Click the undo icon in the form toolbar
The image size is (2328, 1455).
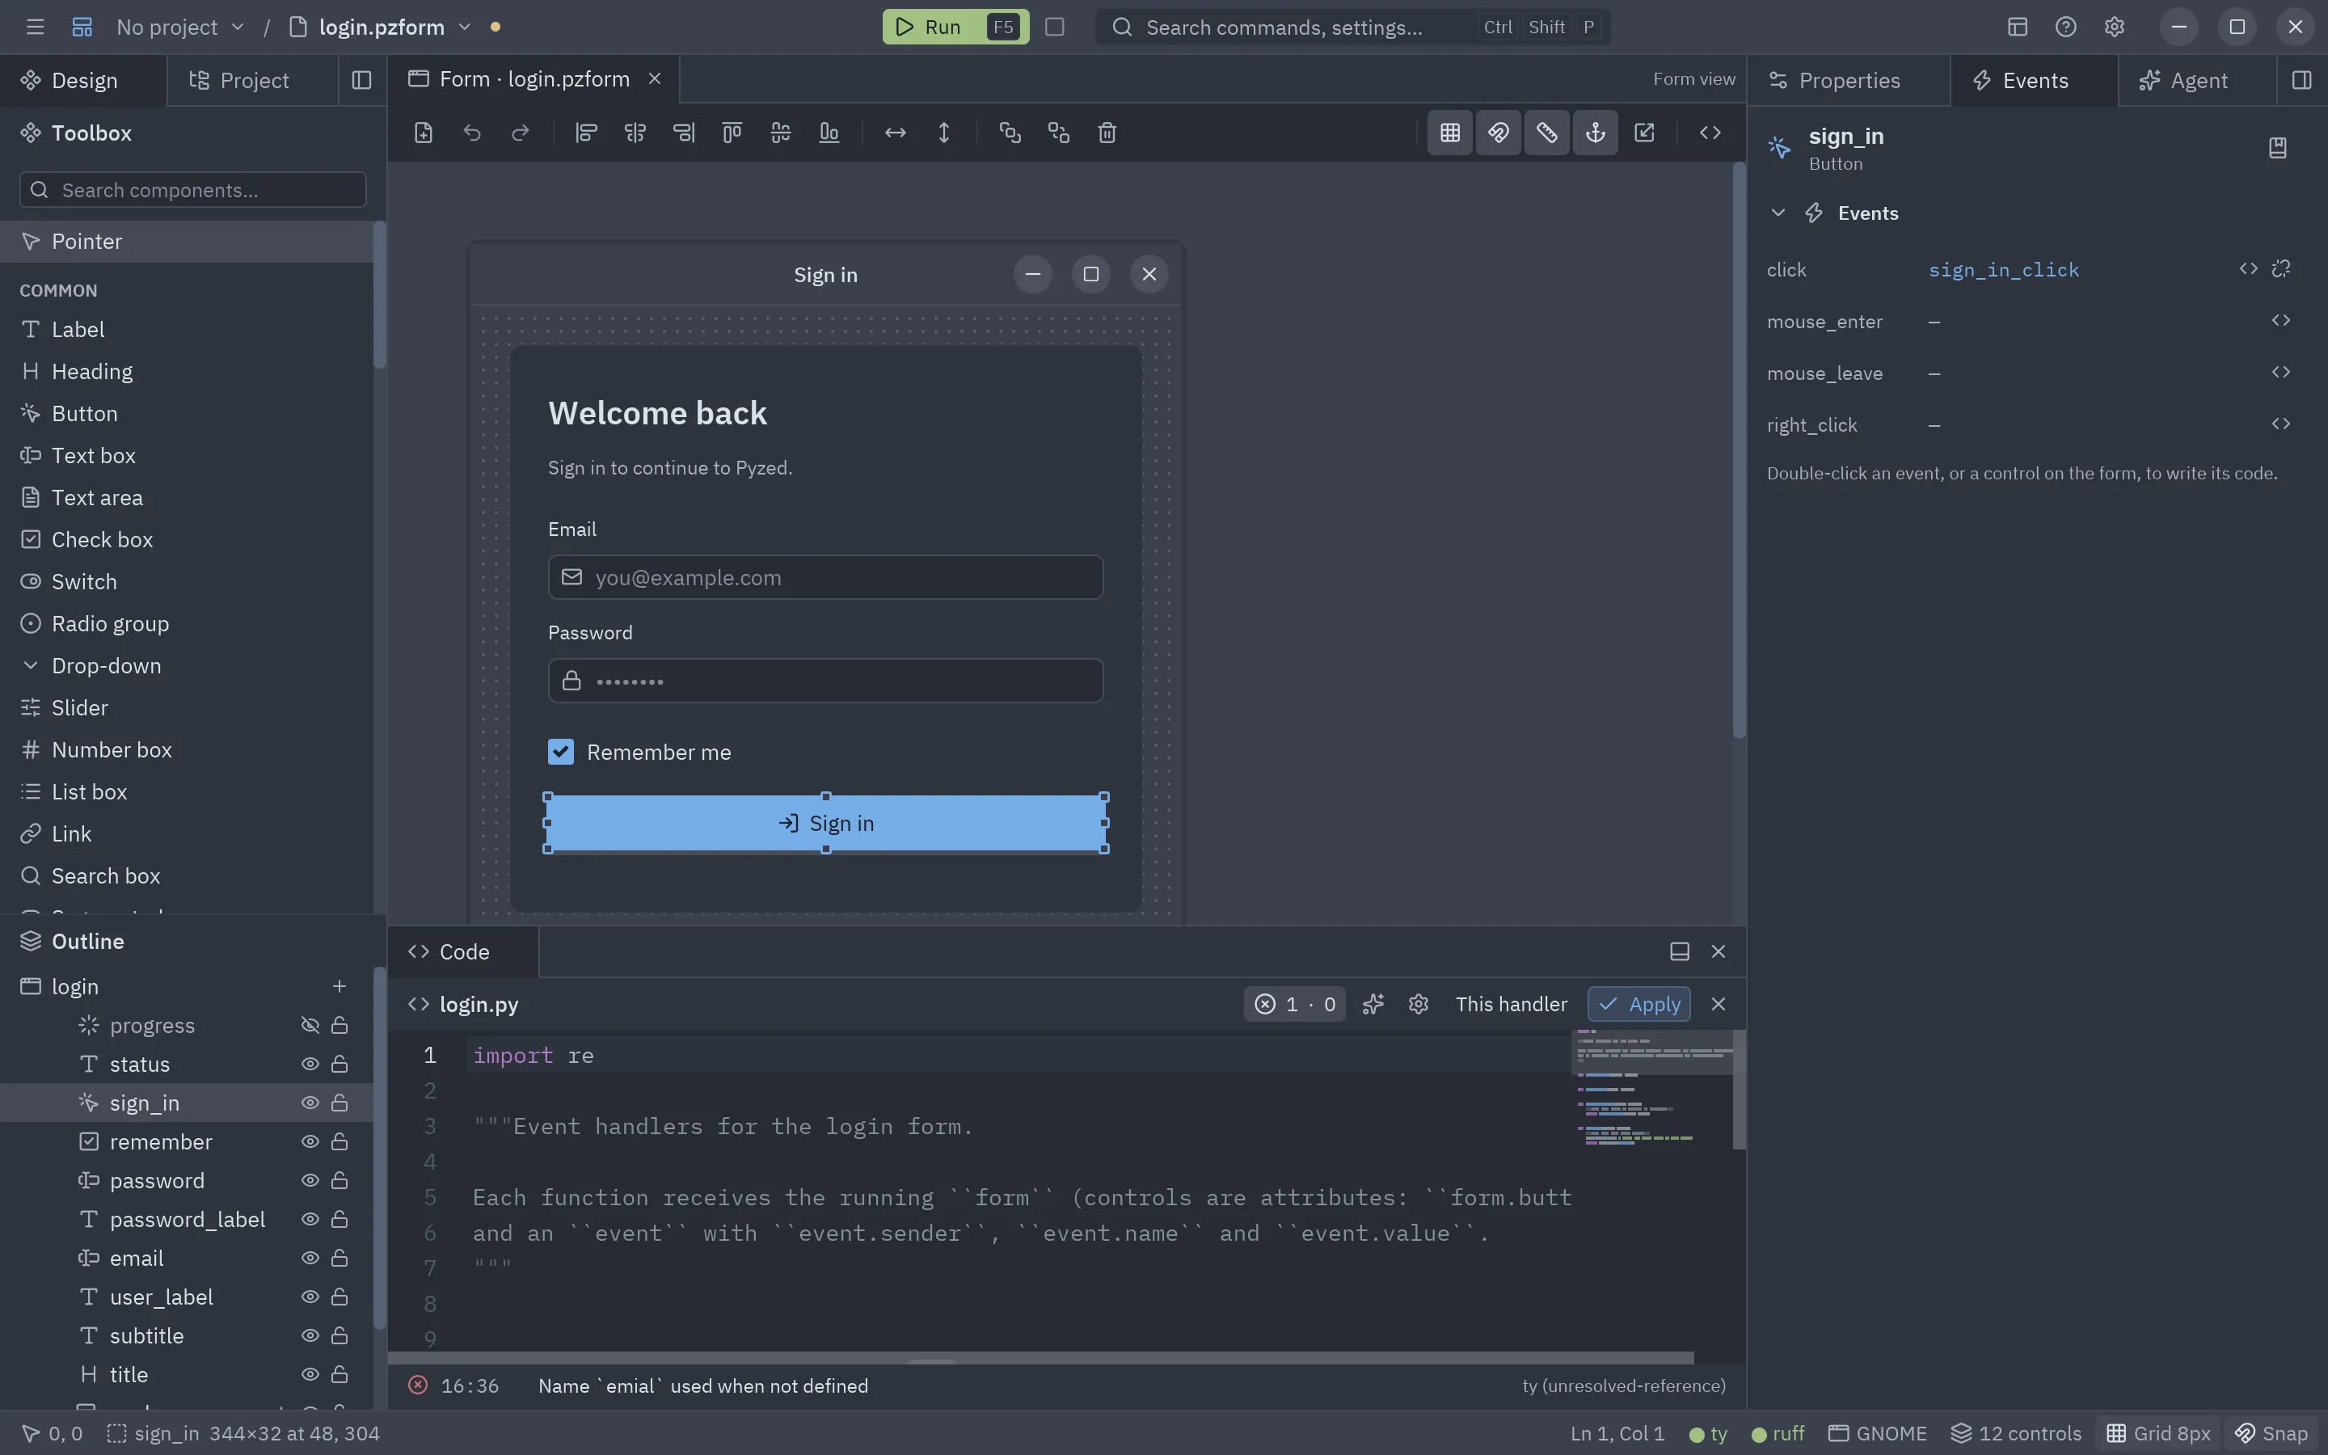point(471,133)
